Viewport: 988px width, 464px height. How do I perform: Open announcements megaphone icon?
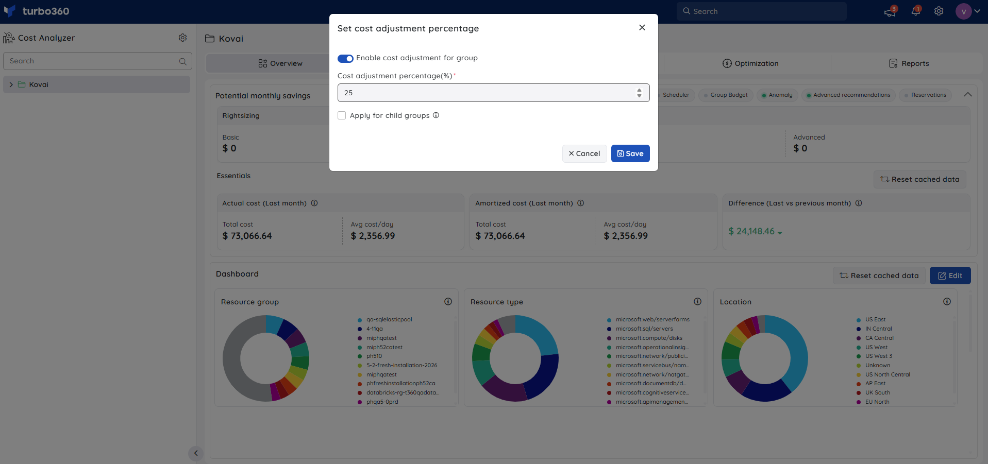890,11
